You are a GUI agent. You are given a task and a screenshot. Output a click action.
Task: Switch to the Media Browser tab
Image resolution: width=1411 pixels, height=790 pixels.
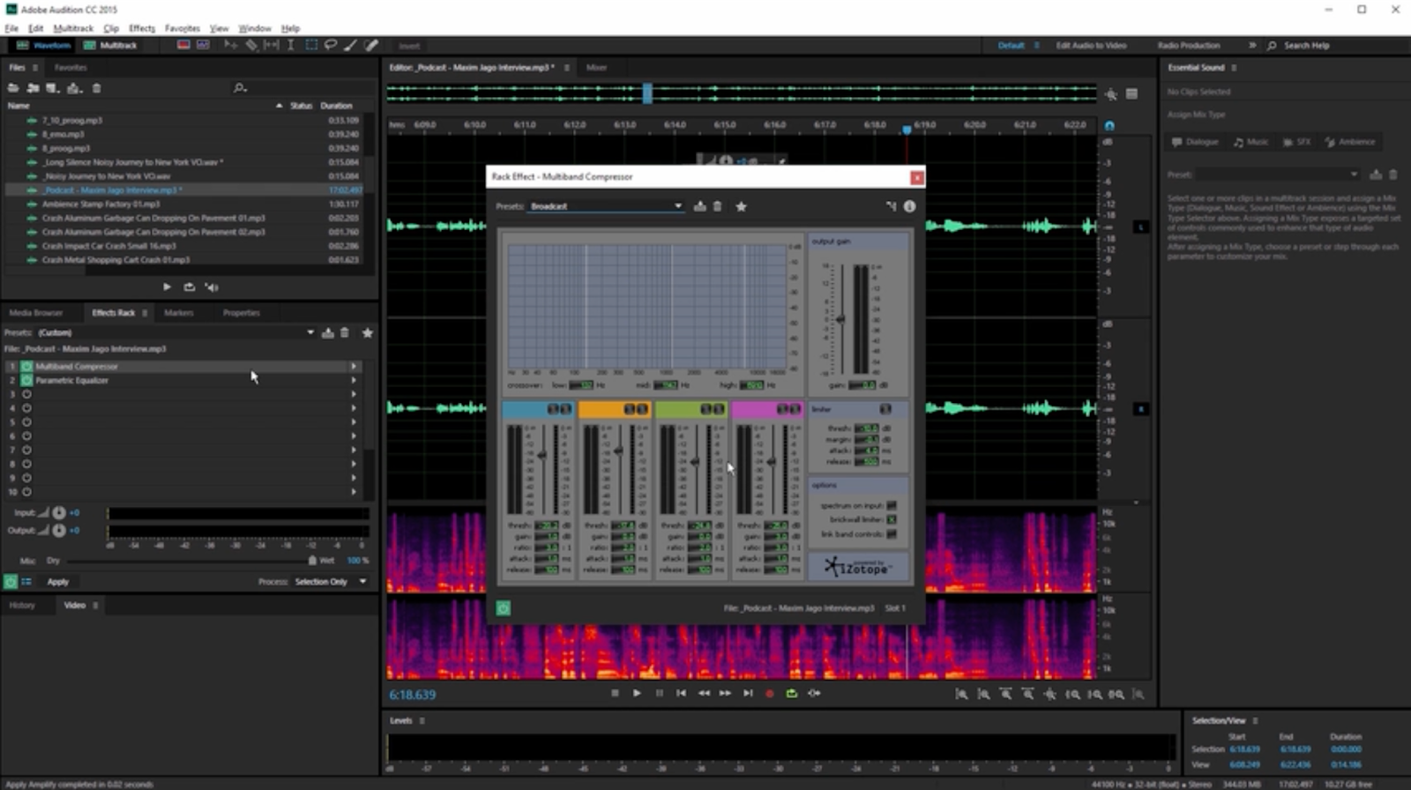[x=36, y=313]
